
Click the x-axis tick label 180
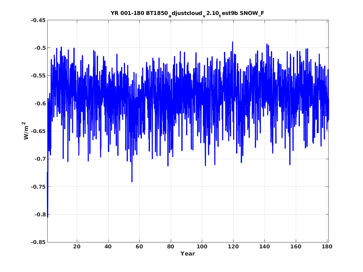(327, 247)
